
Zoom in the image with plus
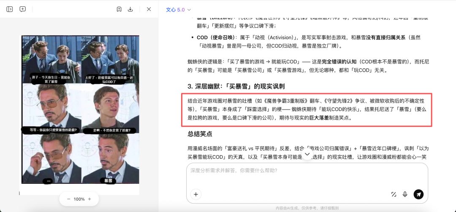[x=90, y=199]
